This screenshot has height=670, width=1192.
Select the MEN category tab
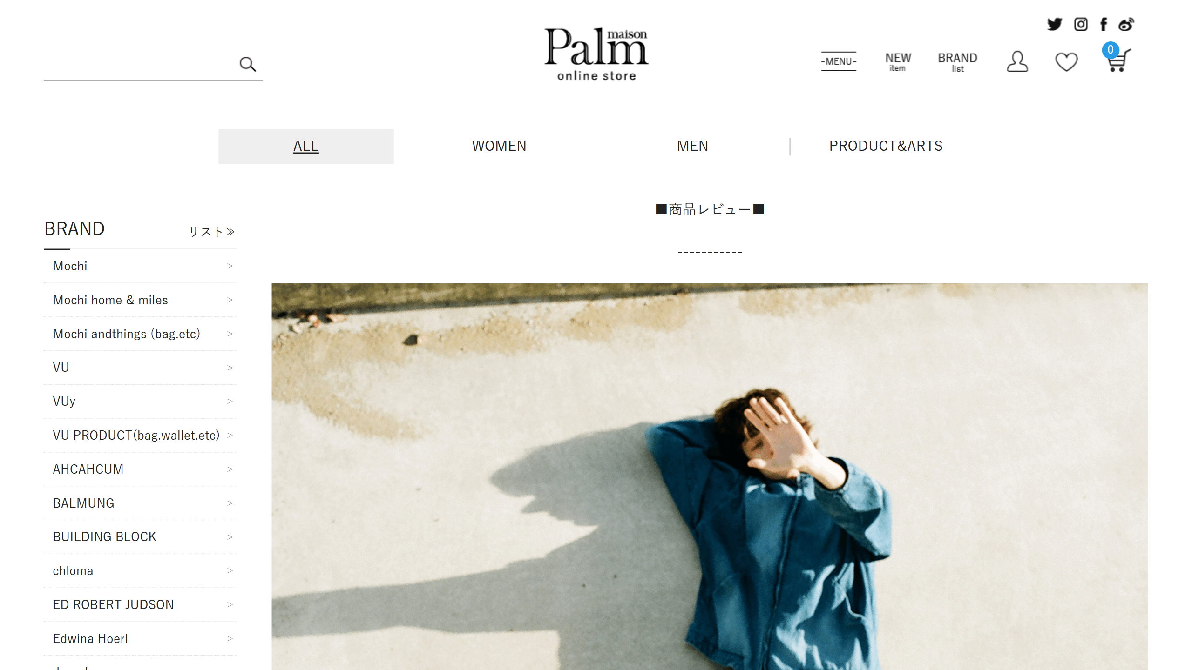[x=692, y=146]
